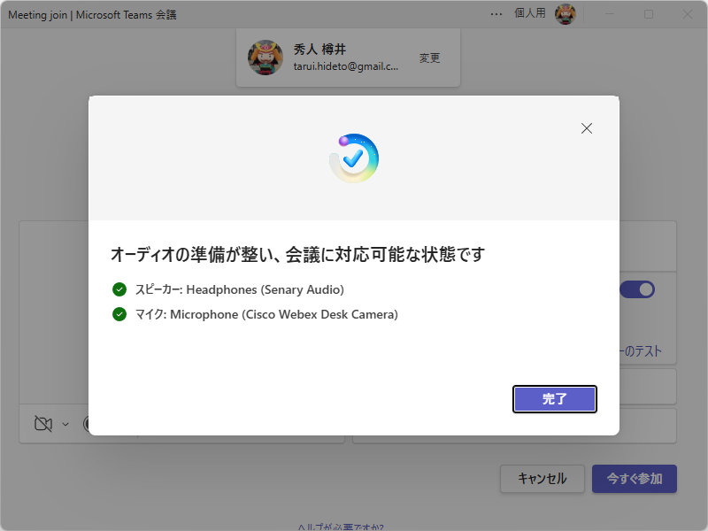708x531 pixels.
Task: Minimize the Teams meeting window
Action: pyautogui.click(x=610, y=14)
